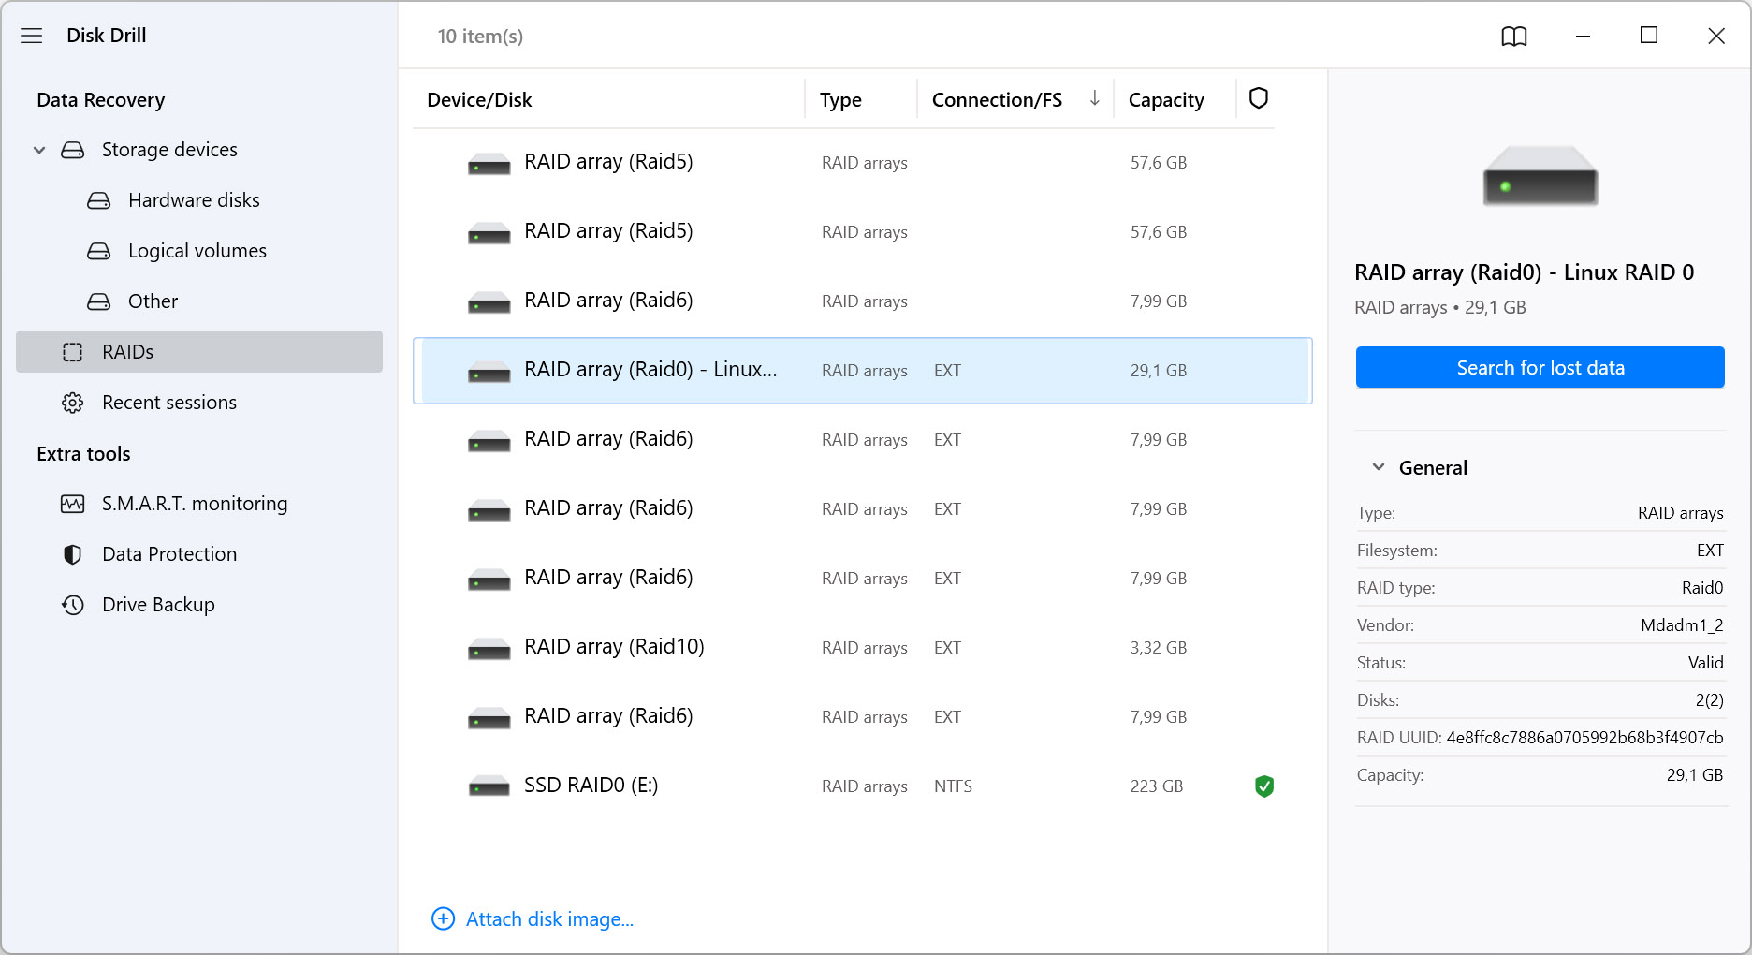The height and width of the screenshot is (955, 1752).
Task: Sort by Connection/FS column header
Action: (997, 100)
